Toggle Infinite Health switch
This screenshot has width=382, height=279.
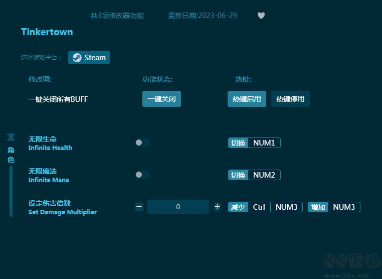pyautogui.click(x=142, y=143)
